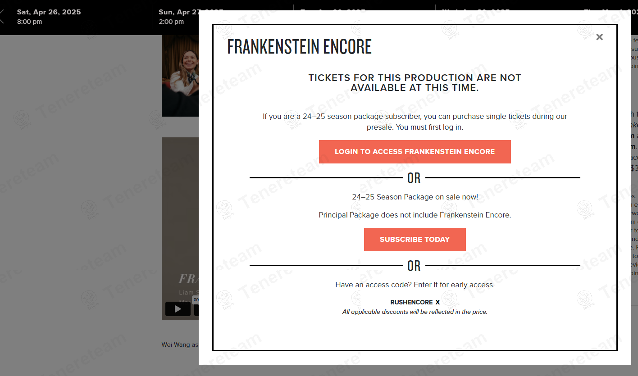Click the tickets not available heading
Image resolution: width=638 pixels, height=376 pixels.
[x=415, y=83]
